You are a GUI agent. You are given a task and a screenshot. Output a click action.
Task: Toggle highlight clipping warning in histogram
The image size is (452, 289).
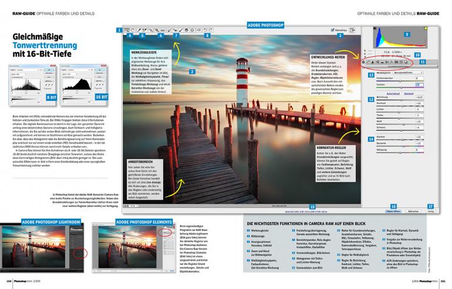point(426,28)
